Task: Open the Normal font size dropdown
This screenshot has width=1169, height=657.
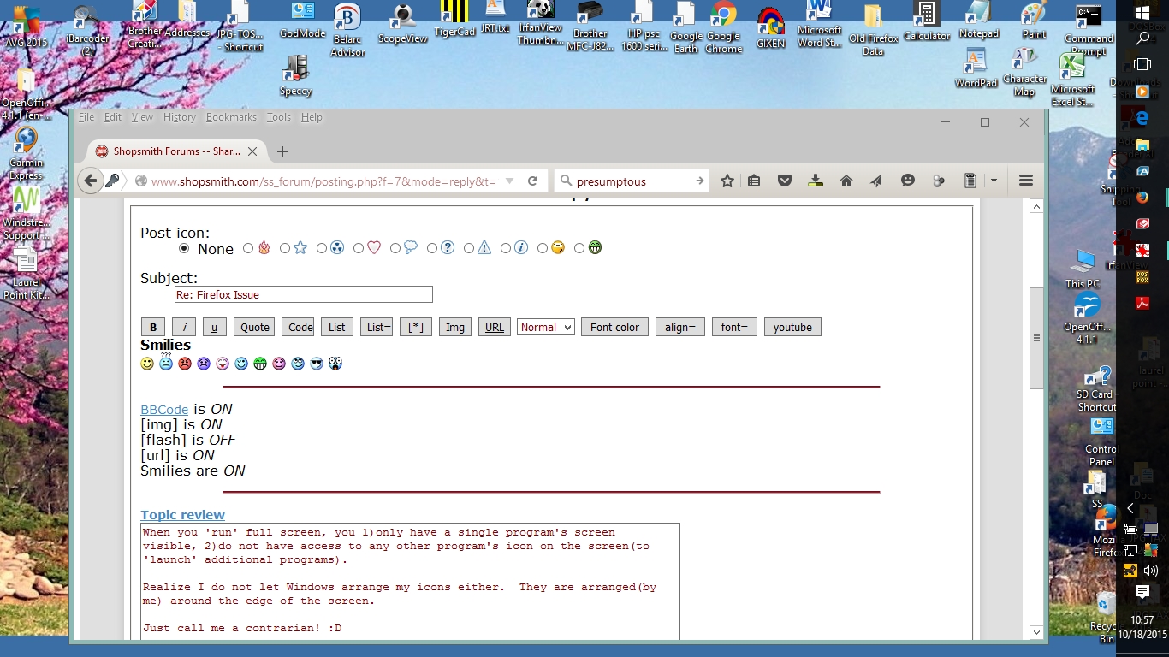Action: 545,327
